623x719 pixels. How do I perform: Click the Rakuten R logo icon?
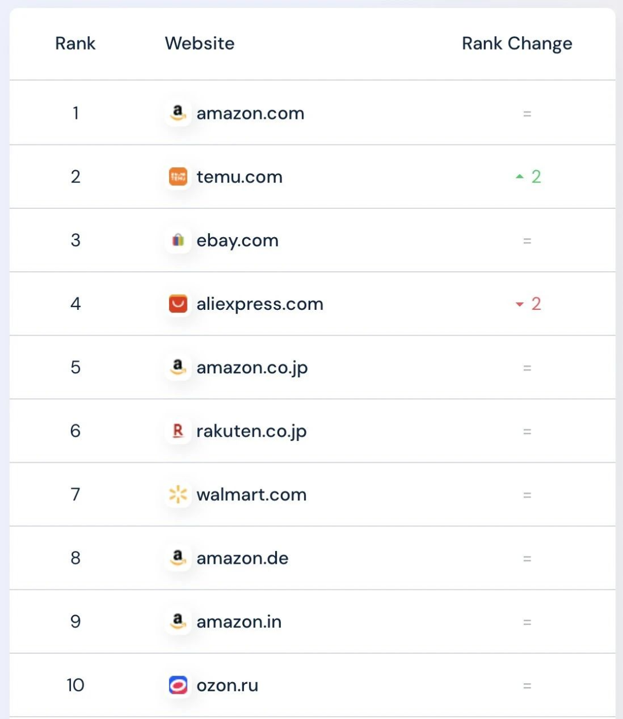click(x=178, y=430)
